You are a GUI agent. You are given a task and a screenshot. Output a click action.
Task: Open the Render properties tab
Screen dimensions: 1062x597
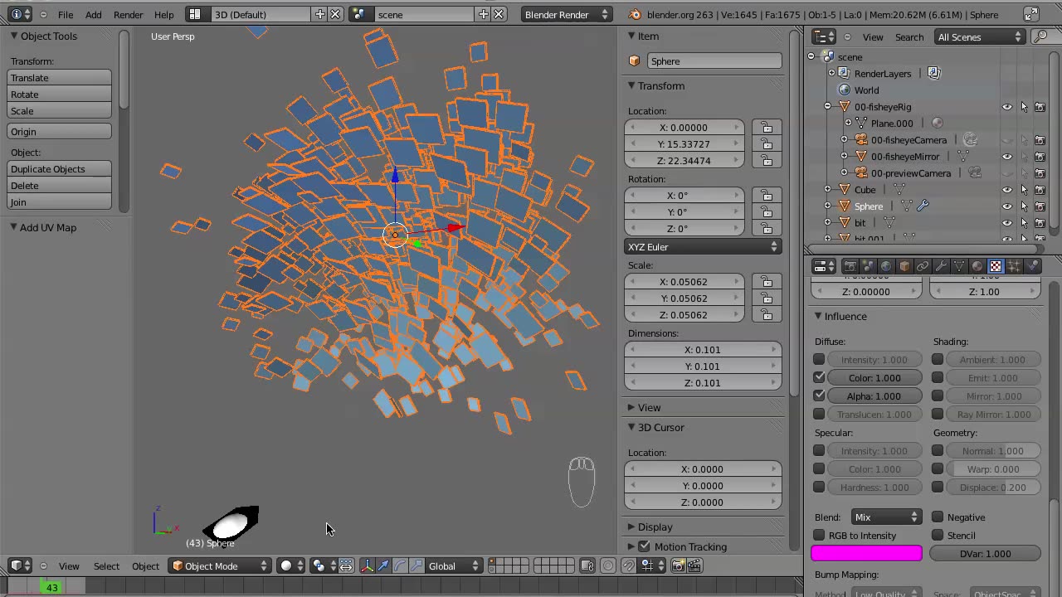pyautogui.click(x=850, y=266)
